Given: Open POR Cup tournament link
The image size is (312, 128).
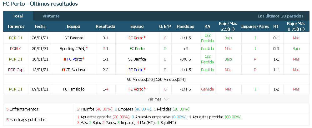Looking at the screenshot, I should [16, 70].
